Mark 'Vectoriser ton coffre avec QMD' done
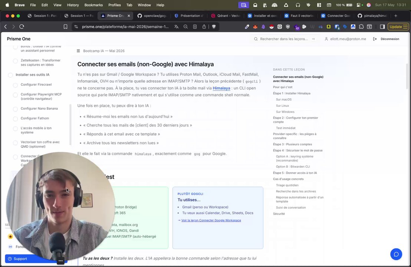Image resolution: width=411 pixels, height=267 pixels. (x=16, y=142)
